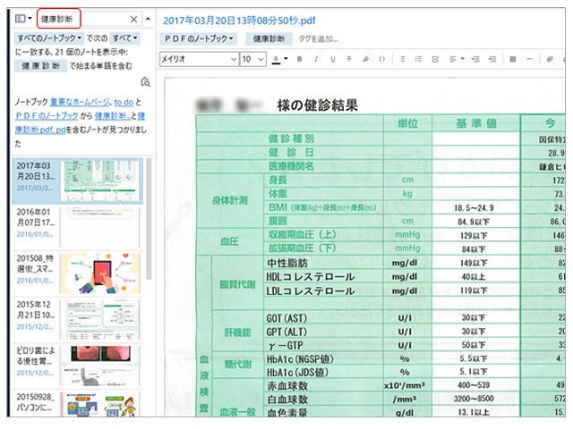Image resolution: width=573 pixels, height=429 pixels.
Task: Click the note list scrollbar
Action: point(149,219)
